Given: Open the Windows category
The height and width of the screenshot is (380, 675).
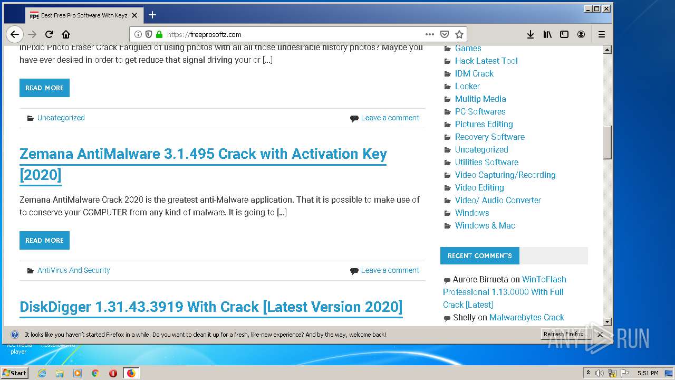Looking at the screenshot, I should pos(472,213).
